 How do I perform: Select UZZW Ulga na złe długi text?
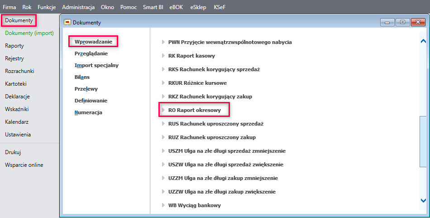[222, 192]
